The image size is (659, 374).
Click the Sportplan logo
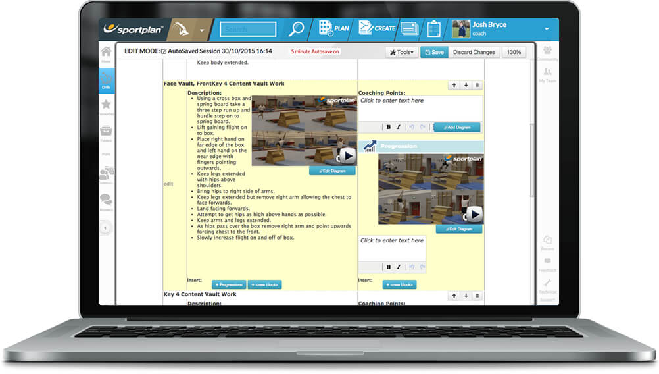[x=133, y=29]
